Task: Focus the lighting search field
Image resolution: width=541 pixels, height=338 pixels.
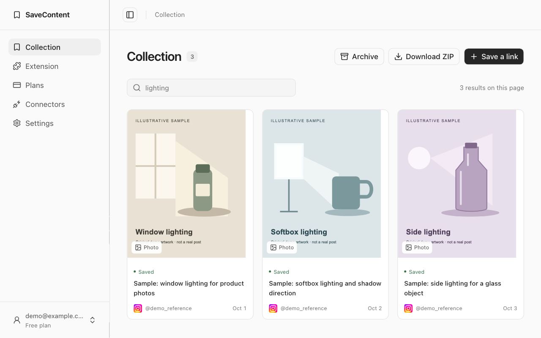Action: click(211, 87)
